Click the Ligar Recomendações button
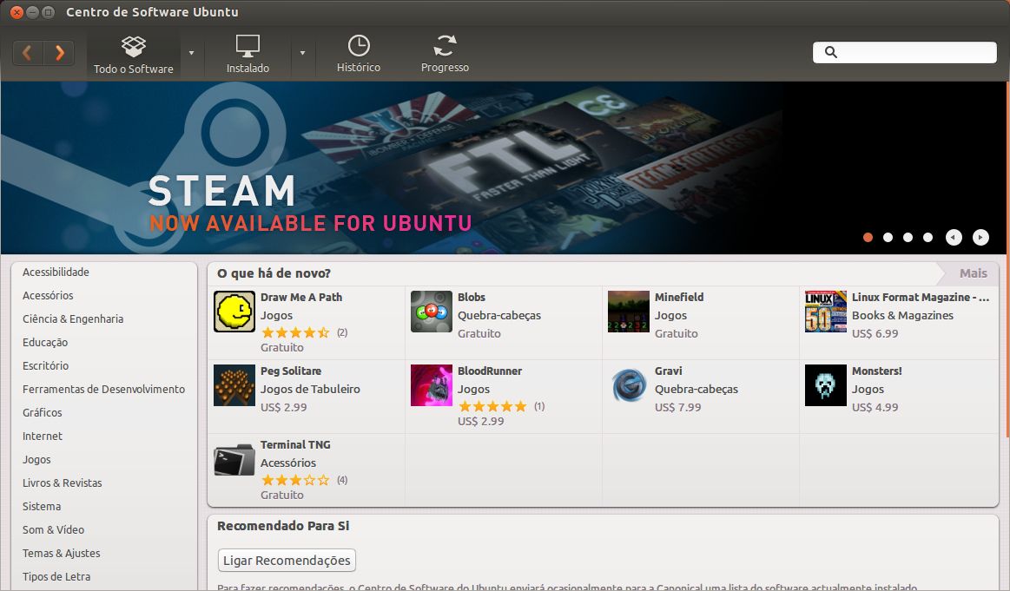This screenshot has height=591, width=1010. coord(287,560)
